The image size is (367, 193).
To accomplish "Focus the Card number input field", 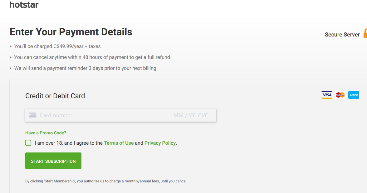I will 103,115.
